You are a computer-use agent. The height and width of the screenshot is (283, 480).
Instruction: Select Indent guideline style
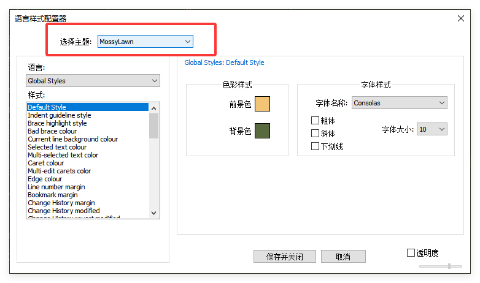[88, 115]
